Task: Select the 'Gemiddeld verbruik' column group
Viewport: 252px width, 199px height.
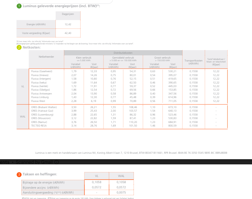Action: pos(123,59)
